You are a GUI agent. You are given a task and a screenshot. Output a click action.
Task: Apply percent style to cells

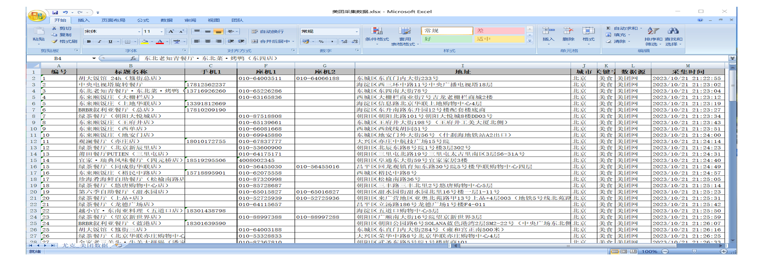coord(321,41)
